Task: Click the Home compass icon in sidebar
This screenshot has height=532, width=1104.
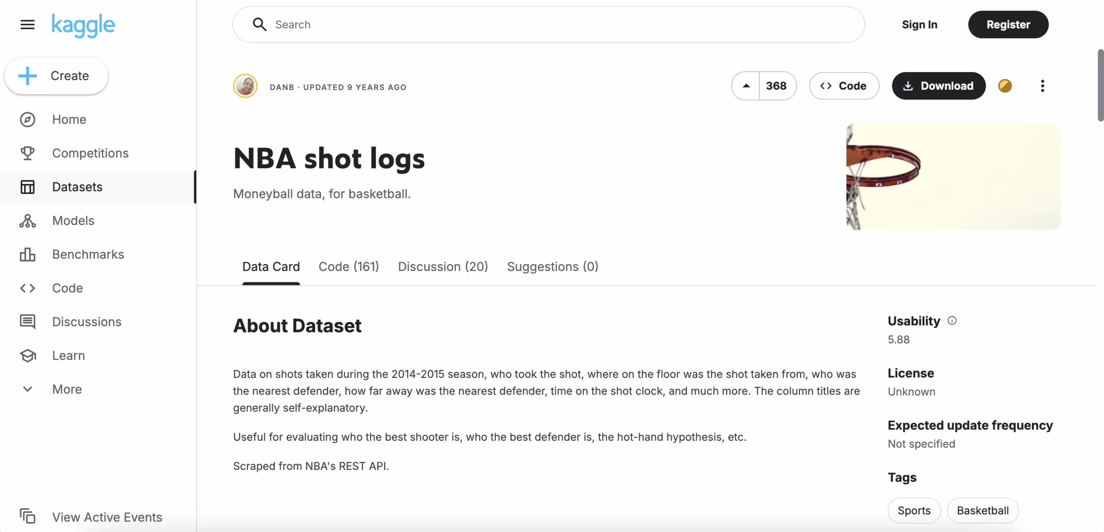Action: [x=28, y=119]
